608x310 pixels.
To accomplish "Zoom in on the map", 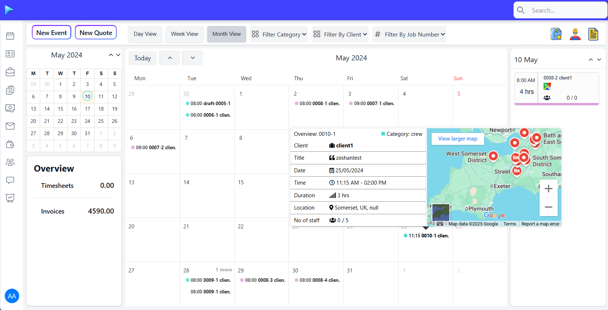I will pos(549,189).
